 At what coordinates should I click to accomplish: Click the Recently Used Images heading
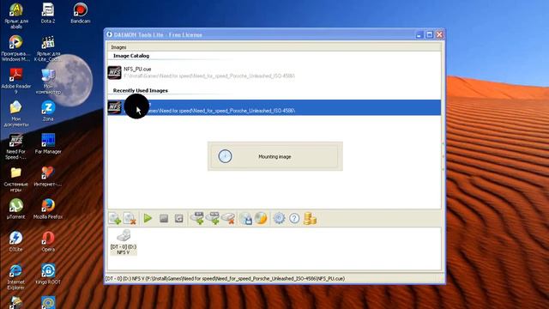pyautogui.click(x=141, y=90)
